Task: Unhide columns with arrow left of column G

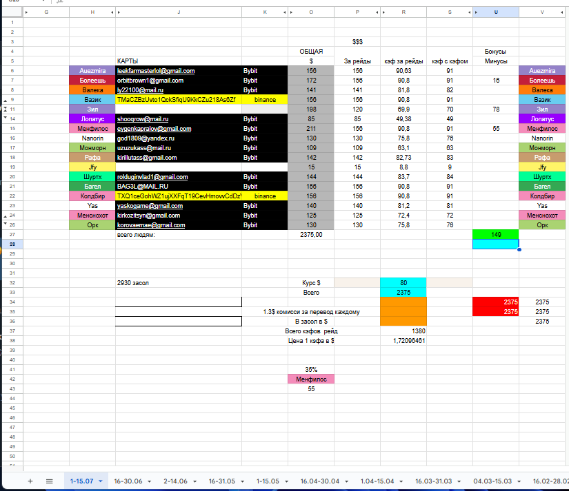Action: [x=26, y=12]
